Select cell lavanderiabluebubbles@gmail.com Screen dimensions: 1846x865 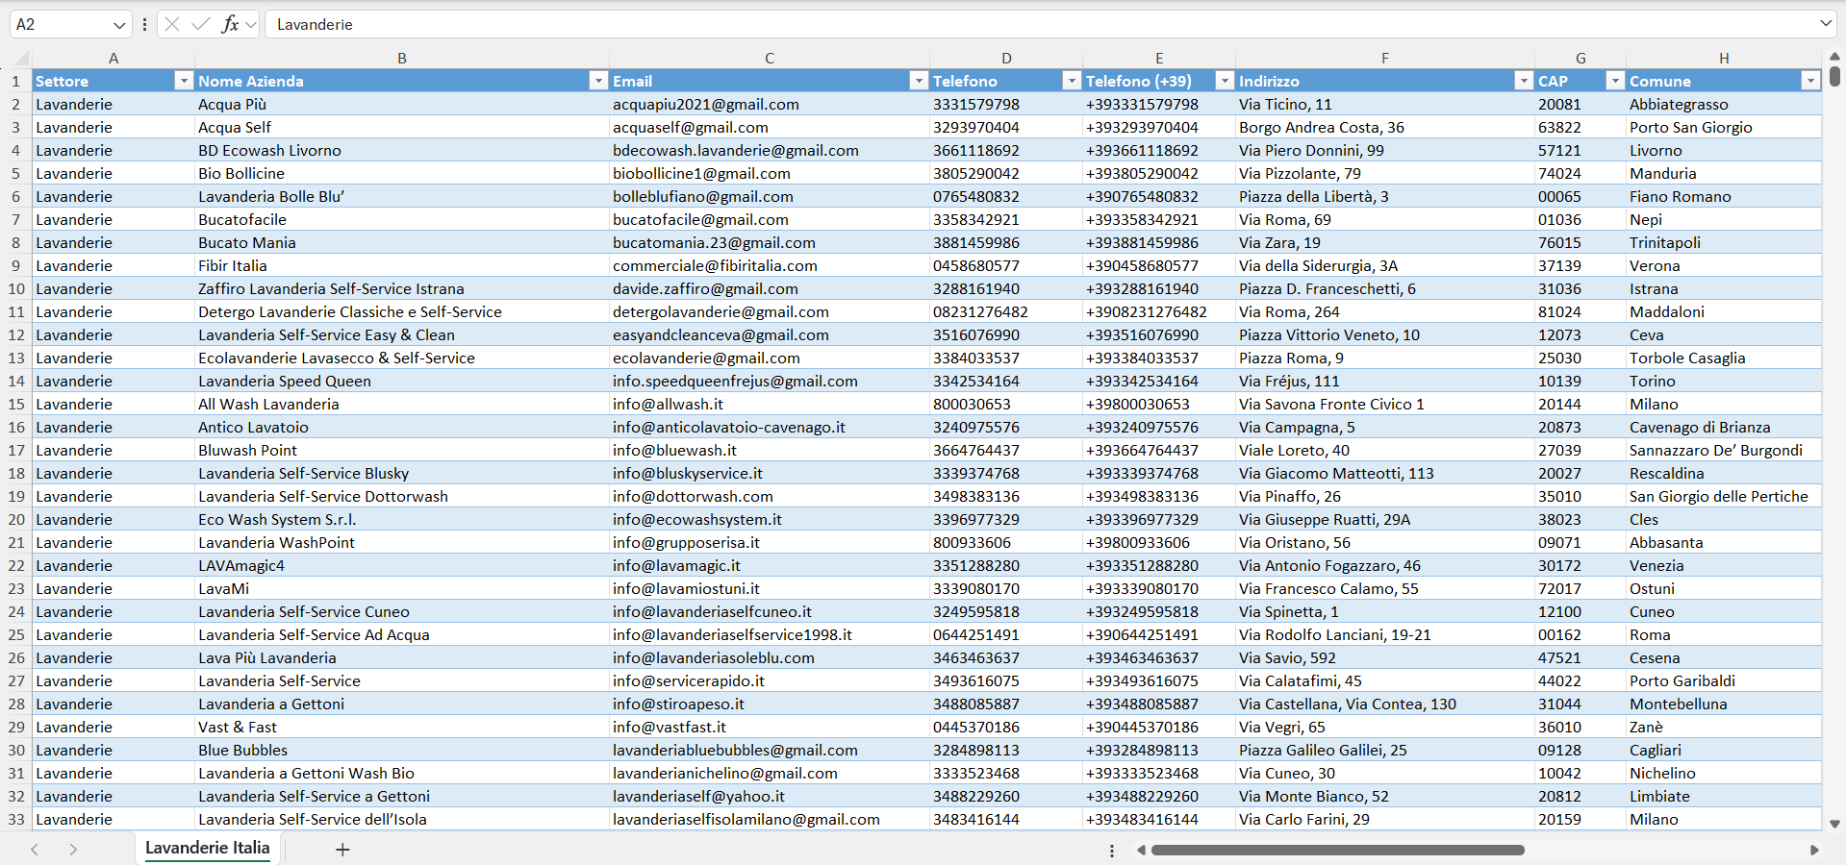click(x=770, y=750)
